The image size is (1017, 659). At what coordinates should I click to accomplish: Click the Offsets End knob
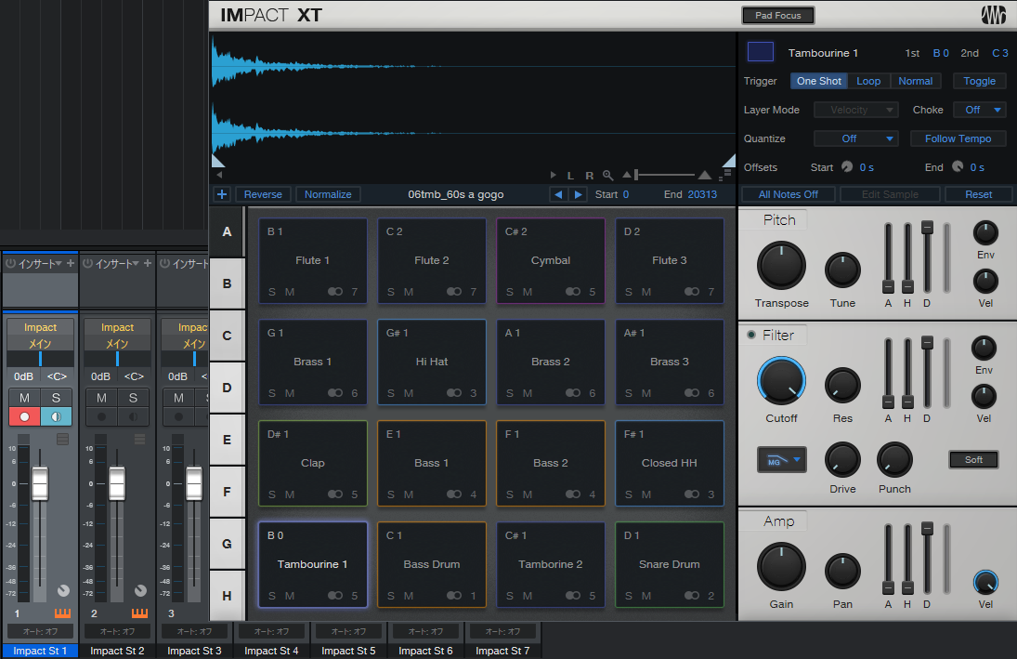tap(958, 167)
